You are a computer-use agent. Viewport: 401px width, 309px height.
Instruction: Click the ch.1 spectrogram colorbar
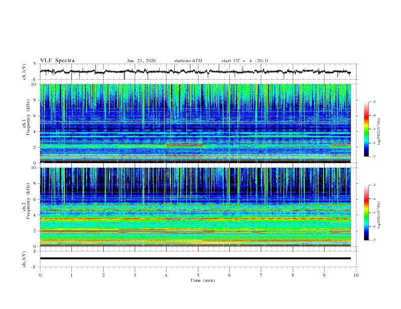[x=367, y=129]
